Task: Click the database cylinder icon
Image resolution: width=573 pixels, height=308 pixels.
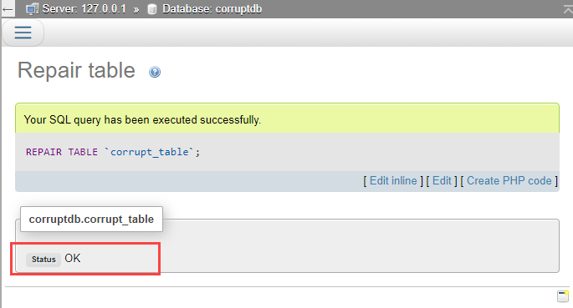Action: (x=152, y=9)
